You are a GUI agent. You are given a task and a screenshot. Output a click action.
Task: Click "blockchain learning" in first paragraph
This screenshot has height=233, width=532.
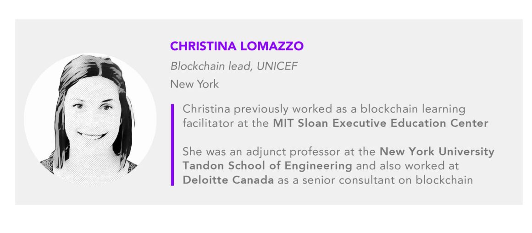coord(413,109)
